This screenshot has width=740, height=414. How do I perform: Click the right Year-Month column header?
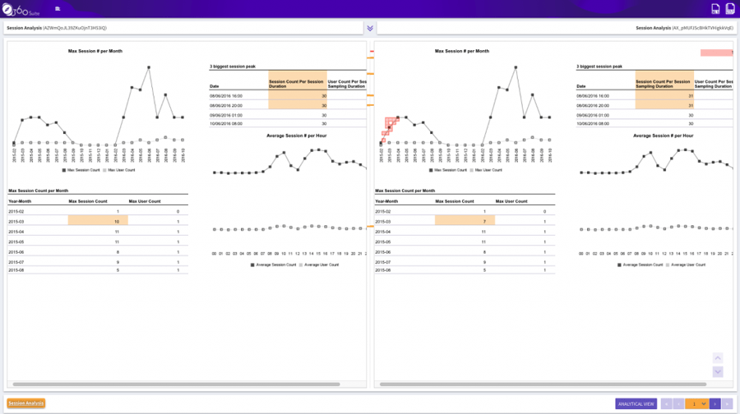(386, 201)
